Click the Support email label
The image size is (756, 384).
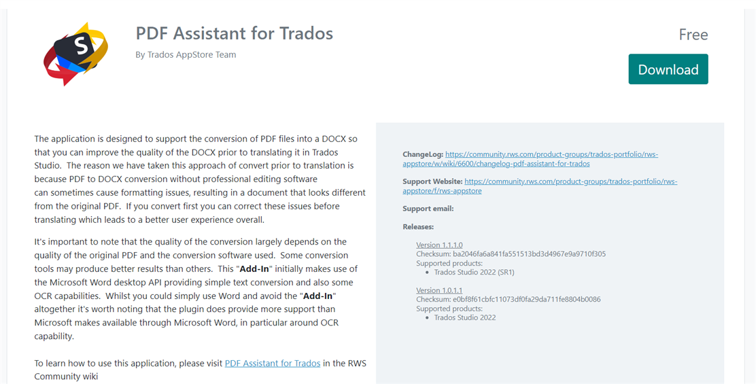point(428,209)
